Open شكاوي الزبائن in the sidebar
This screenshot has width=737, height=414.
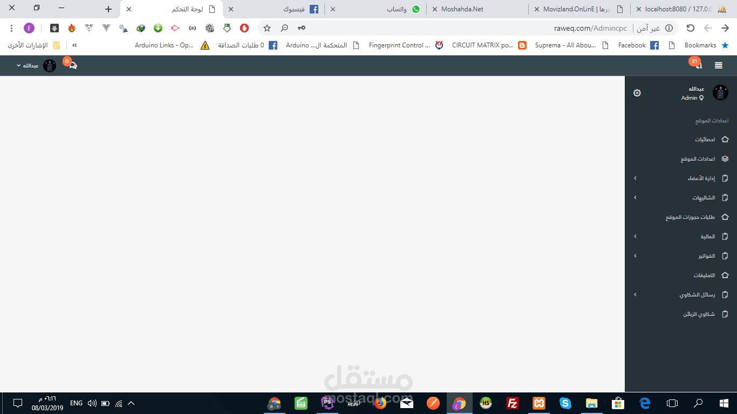pyautogui.click(x=681, y=314)
